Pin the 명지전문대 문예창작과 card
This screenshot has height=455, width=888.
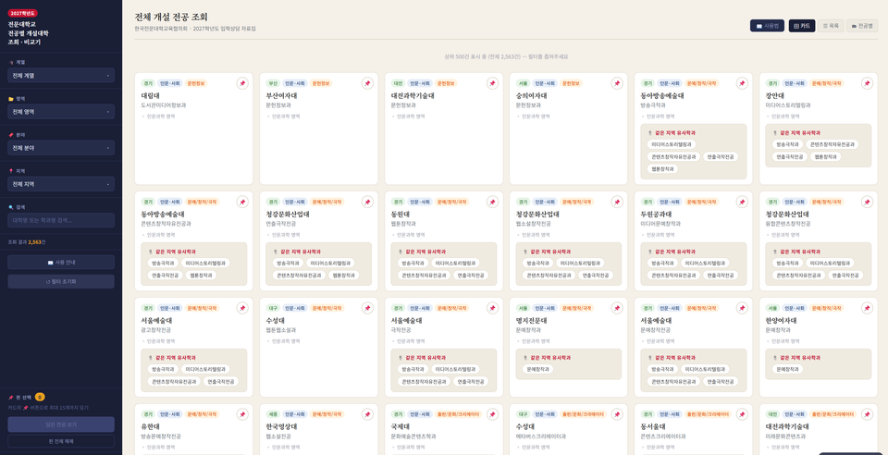tap(617, 308)
